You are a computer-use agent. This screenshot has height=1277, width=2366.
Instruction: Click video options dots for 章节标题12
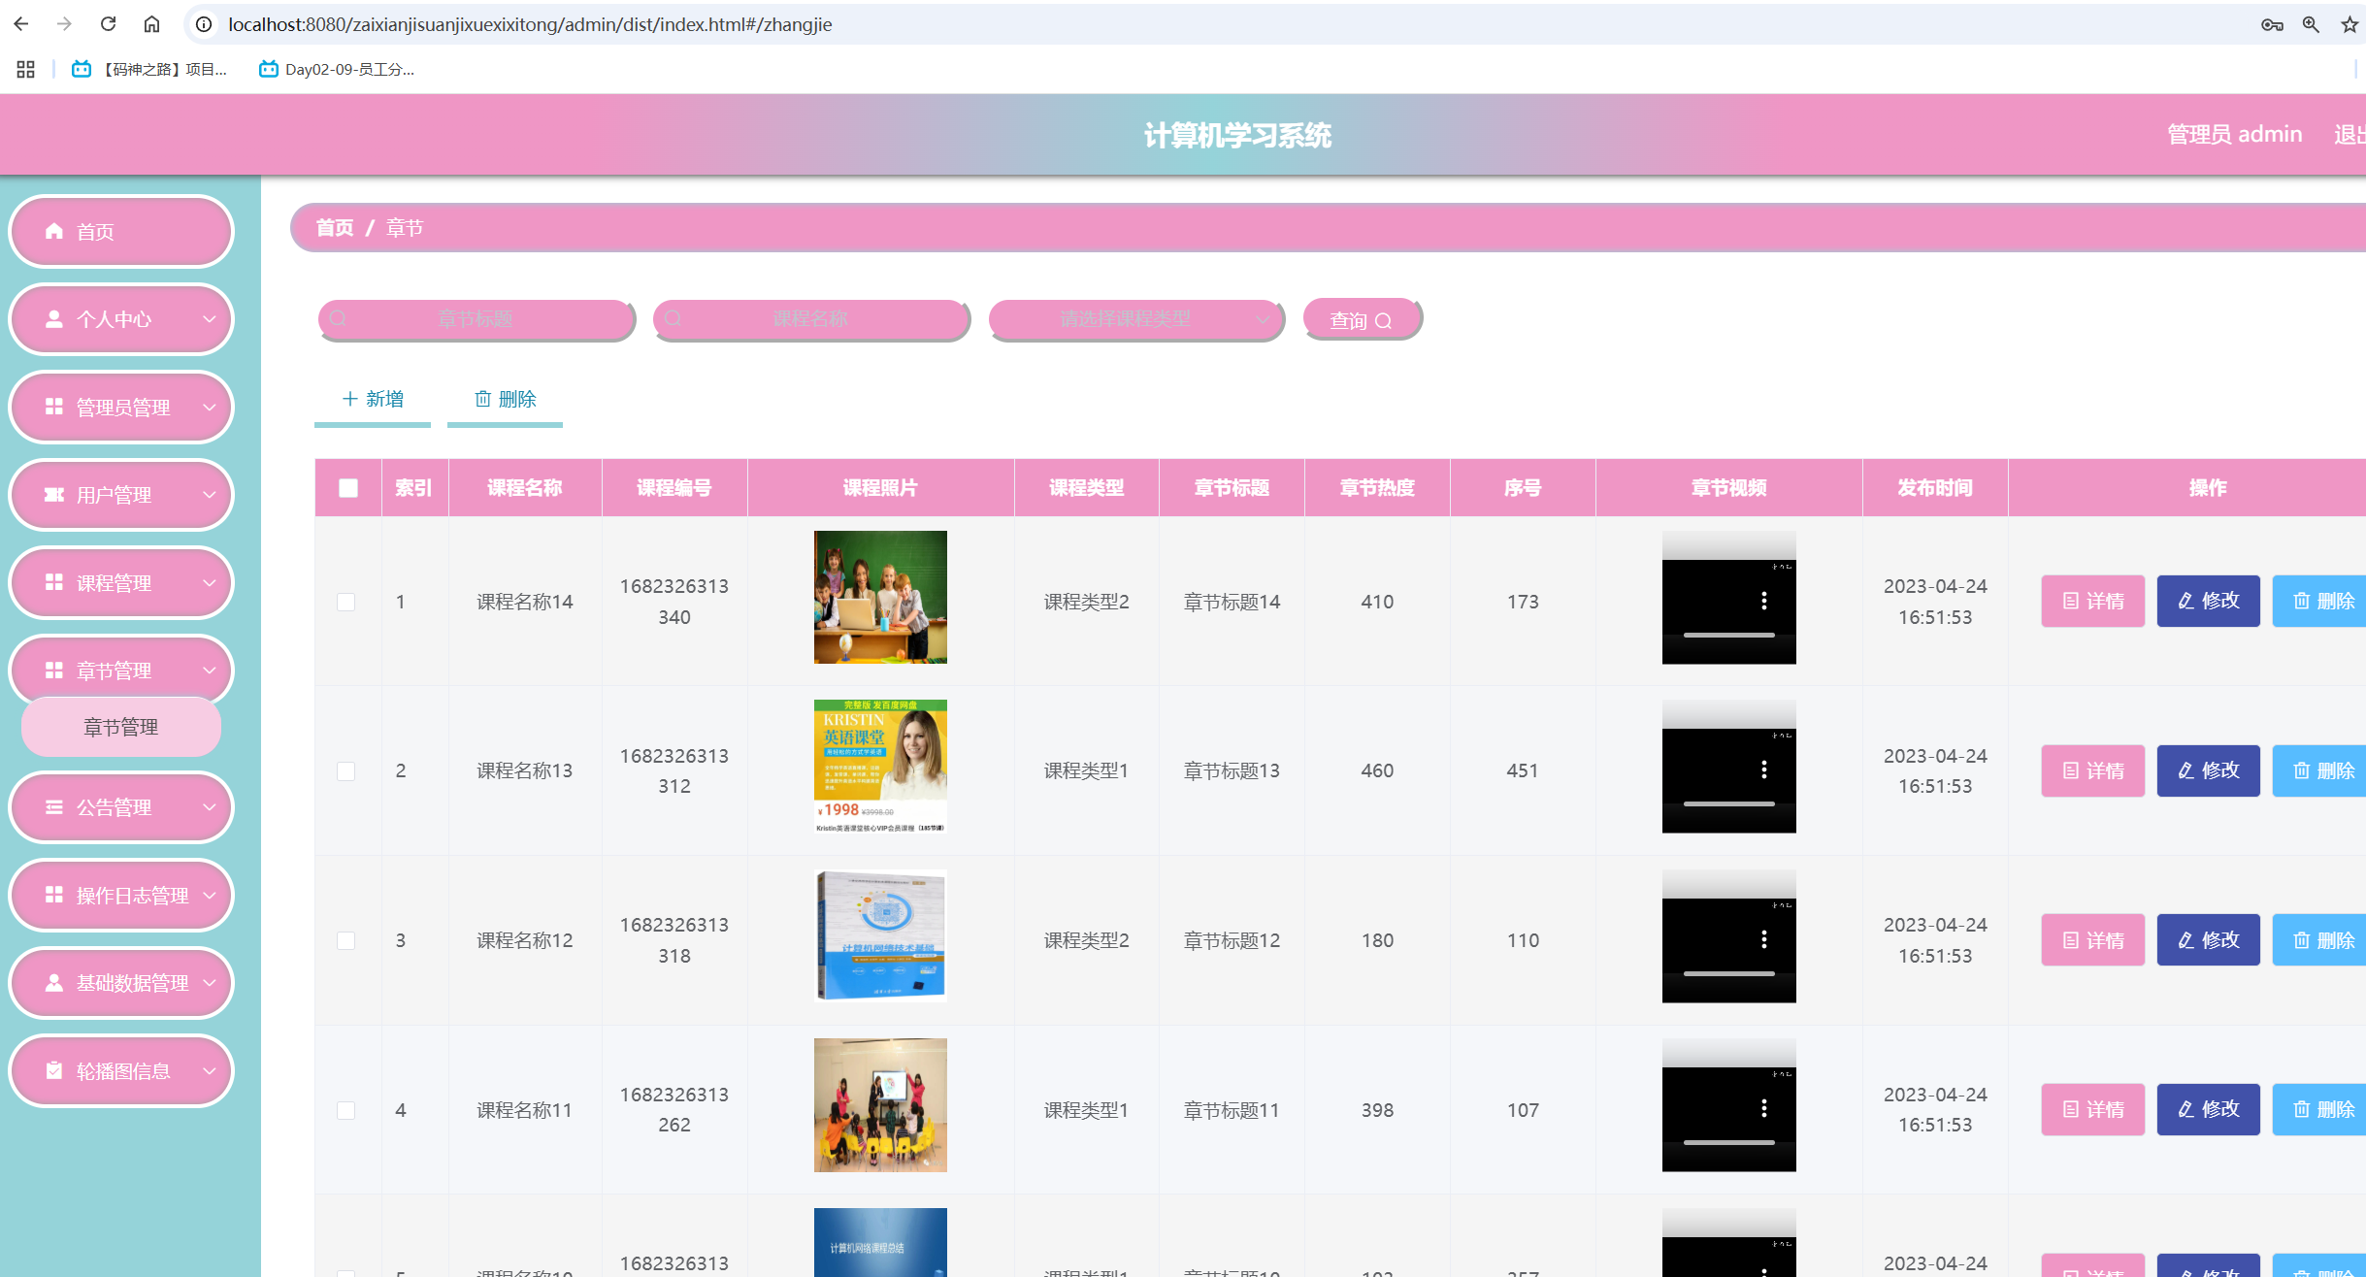click(1764, 939)
